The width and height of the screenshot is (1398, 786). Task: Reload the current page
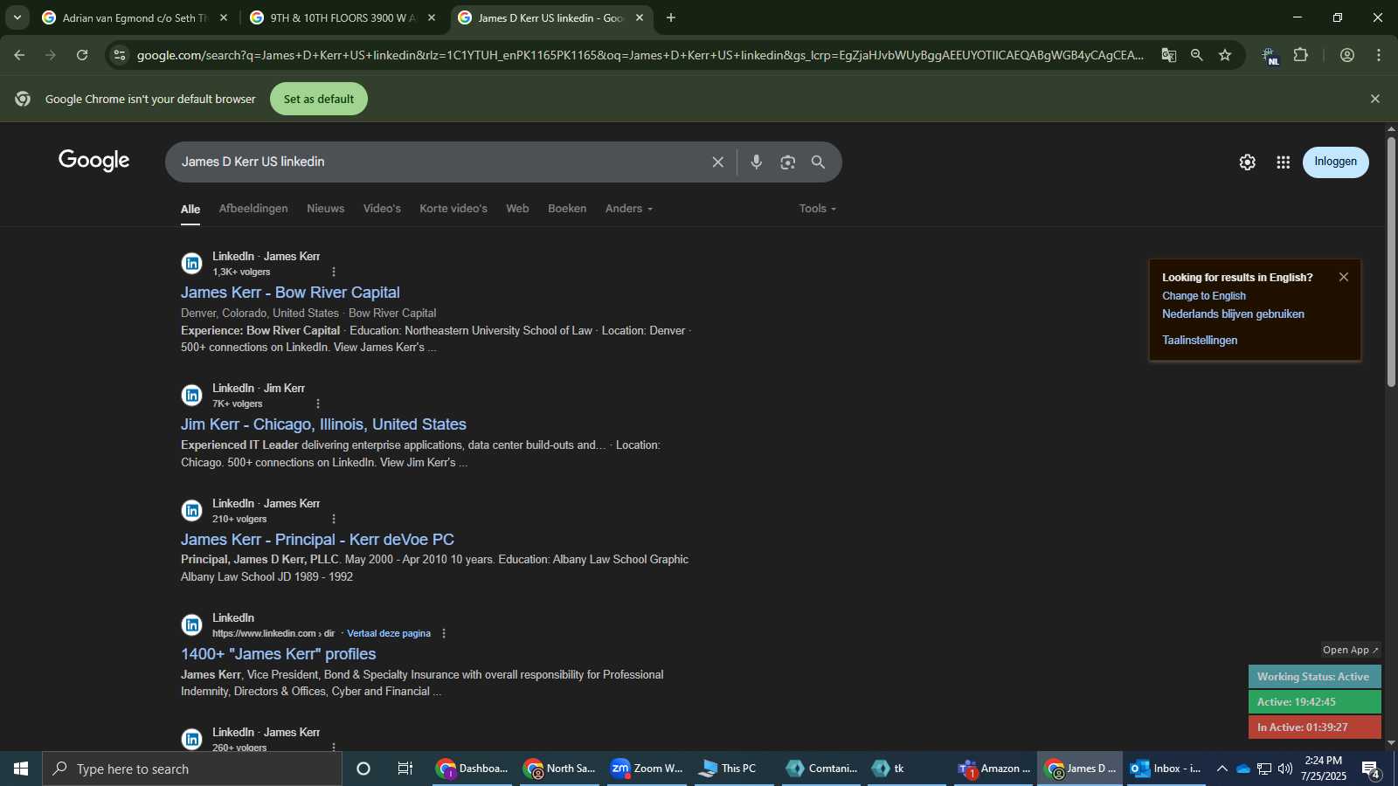click(82, 55)
